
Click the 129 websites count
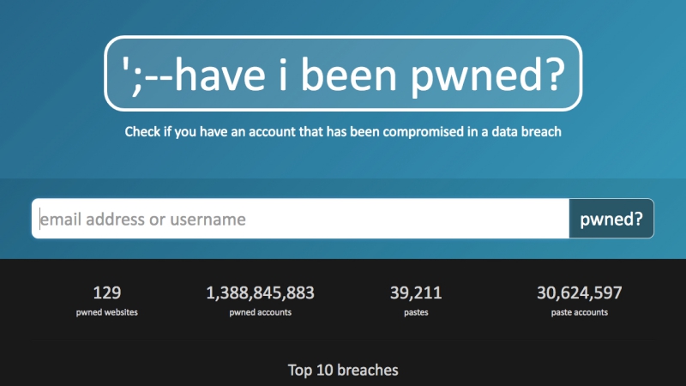pos(106,293)
